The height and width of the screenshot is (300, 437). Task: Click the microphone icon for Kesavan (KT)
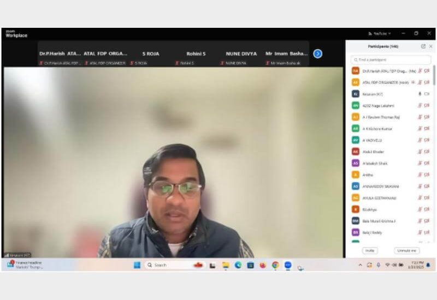click(x=420, y=94)
